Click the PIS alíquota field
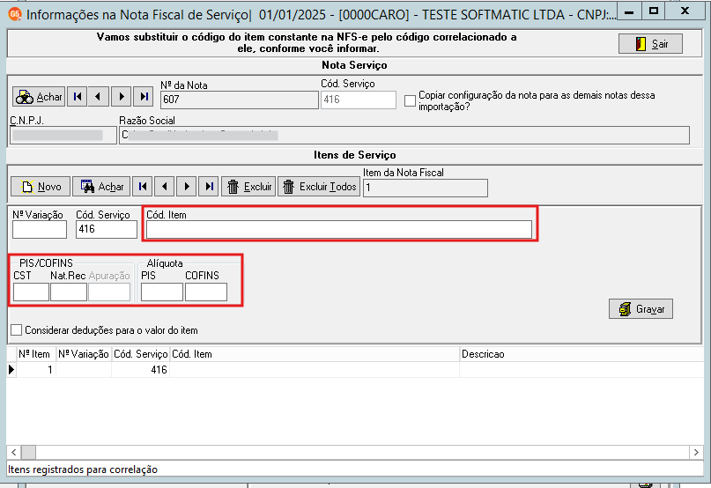This screenshot has height=488, width=711. [162, 292]
